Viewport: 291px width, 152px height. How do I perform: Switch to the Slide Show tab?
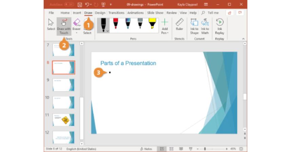(x=155, y=13)
